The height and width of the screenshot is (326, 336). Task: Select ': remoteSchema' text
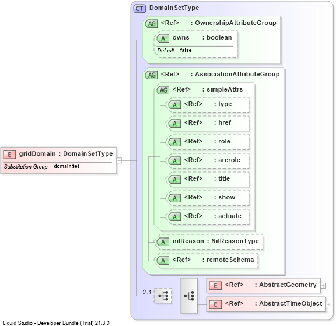pos(228,260)
